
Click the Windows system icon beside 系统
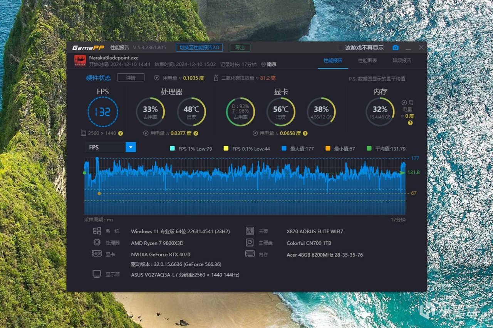(x=97, y=231)
